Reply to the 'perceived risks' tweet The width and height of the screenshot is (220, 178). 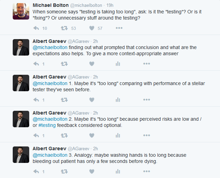36,135
